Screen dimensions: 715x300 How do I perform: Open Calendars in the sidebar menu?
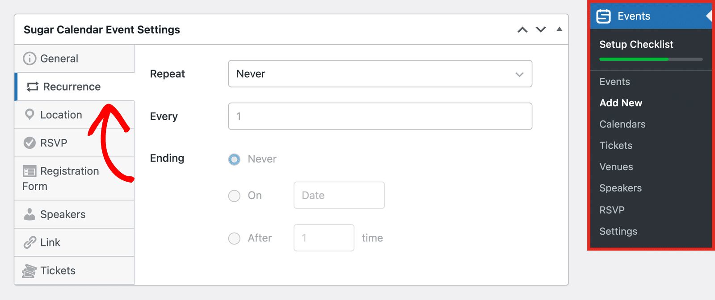pos(622,124)
